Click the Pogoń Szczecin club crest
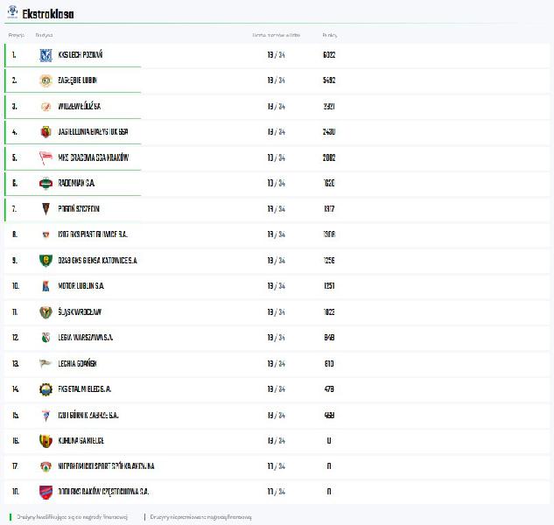The image size is (554, 525). (x=46, y=209)
